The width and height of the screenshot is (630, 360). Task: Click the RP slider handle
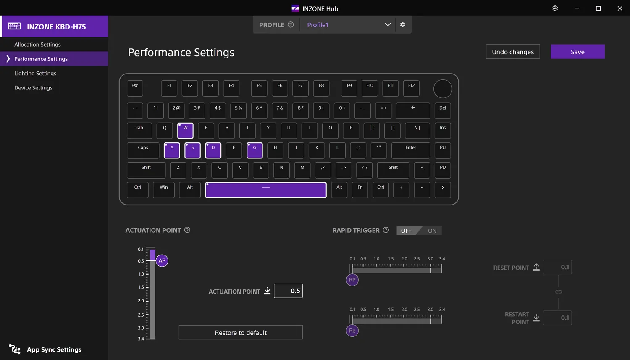tap(352, 280)
